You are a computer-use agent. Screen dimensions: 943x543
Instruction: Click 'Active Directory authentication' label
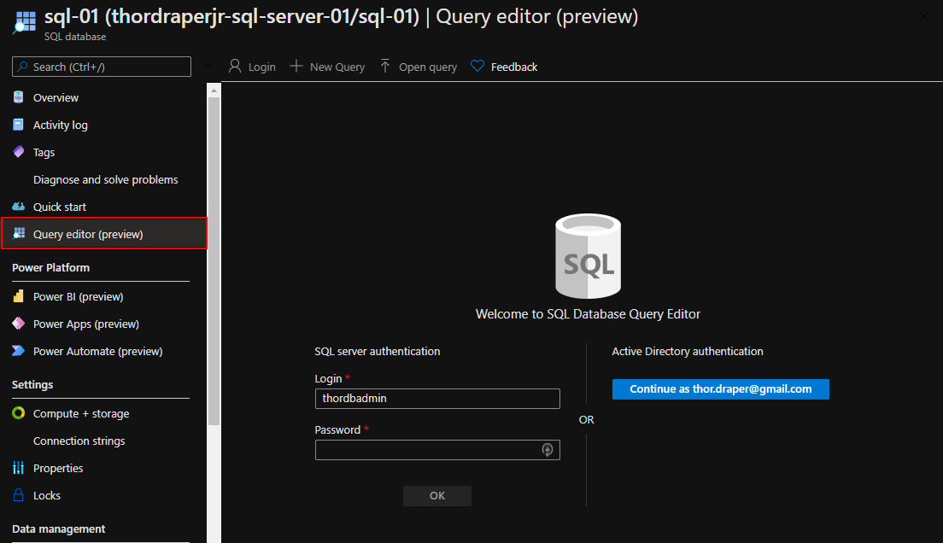(x=688, y=351)
